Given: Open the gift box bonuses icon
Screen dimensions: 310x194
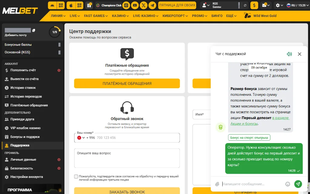Looking at the screenshot, I should 89,5.
